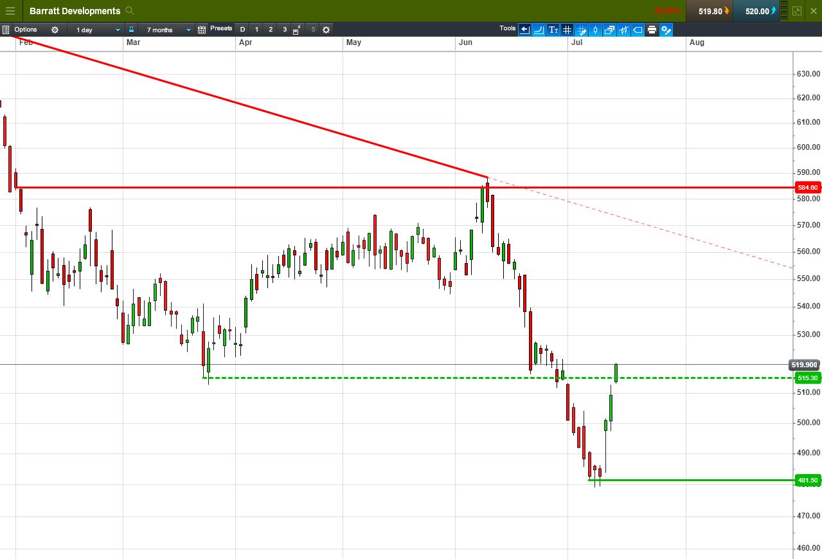Select preset D
The image size is (822, 559).
click(242, 30)
